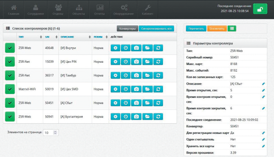Click camera icon for [А] Сбыт row

136,103
